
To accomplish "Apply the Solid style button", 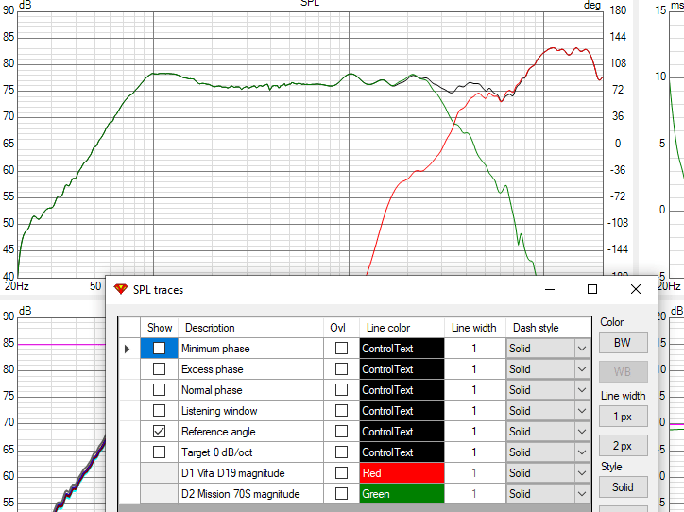I will click(623, 487).
